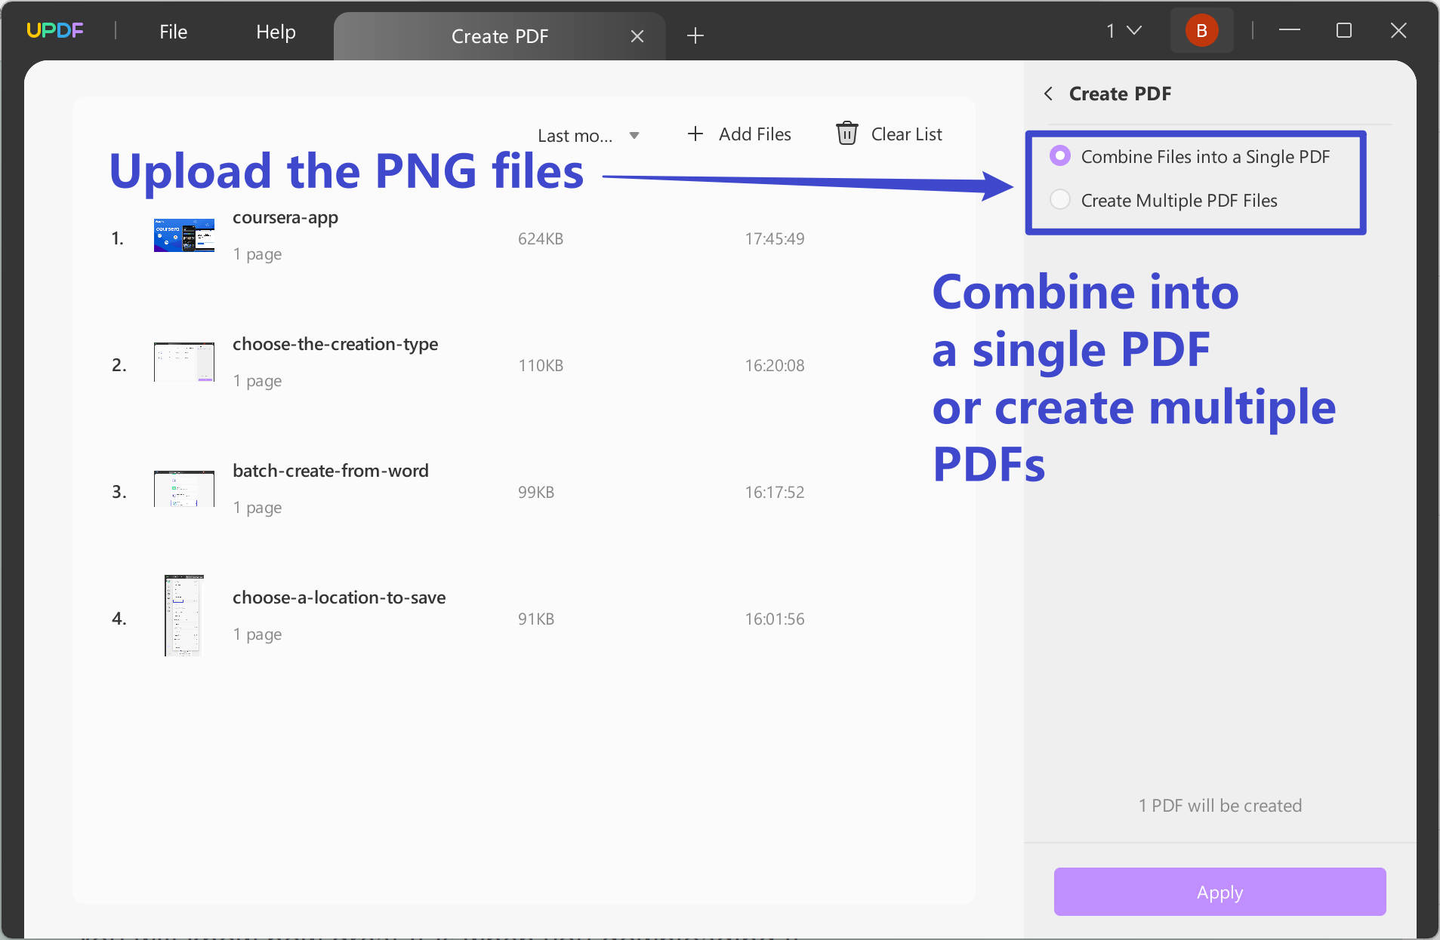Click the UPDF logo
The width and height of the screenshot is (1440, 940).
pos(54,29)
